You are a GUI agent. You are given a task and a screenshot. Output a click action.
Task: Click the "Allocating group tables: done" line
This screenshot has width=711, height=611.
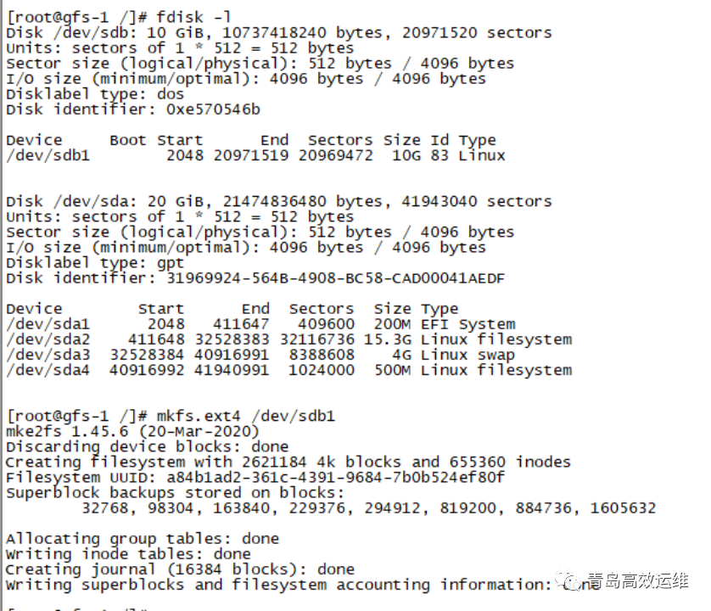142,538
